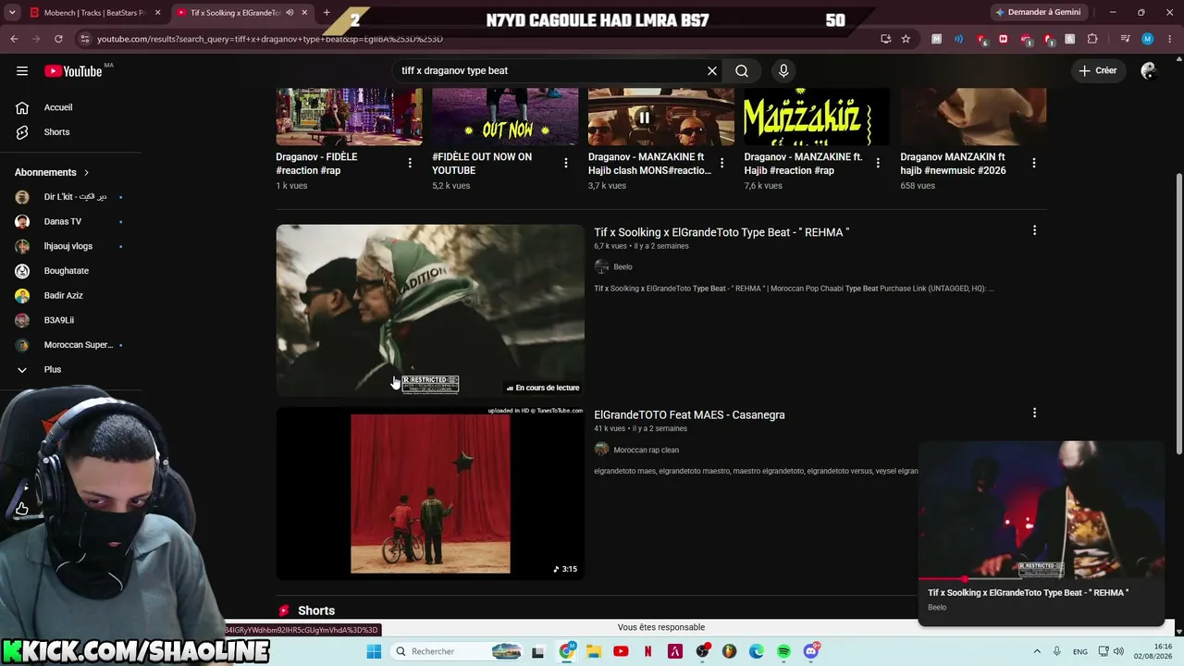Open Shorts in the sidebar

pos(56,132)
